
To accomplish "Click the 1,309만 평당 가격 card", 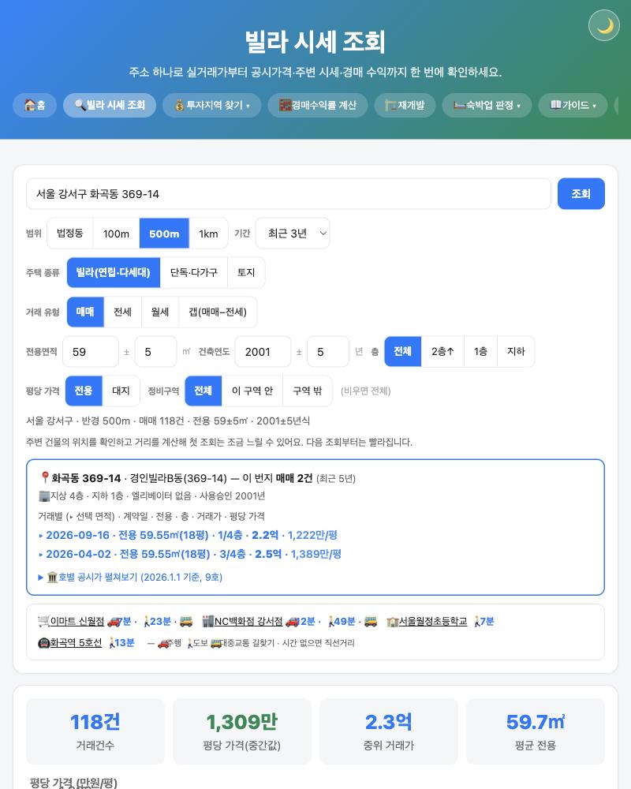I will [x=242, y=731].
